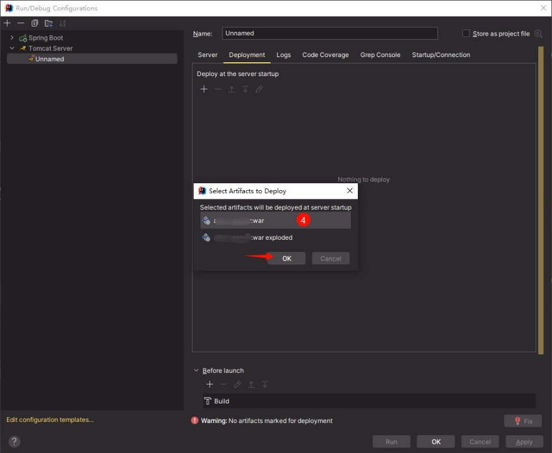This screenshot has height=453, width=552.
Task: Click the add configuration plus icon
Action: pyautogui.click(x=7, y=23)
